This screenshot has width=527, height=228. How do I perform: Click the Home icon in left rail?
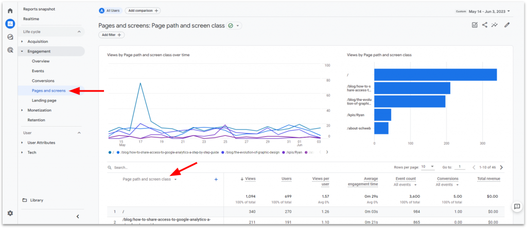pos(10,10)
